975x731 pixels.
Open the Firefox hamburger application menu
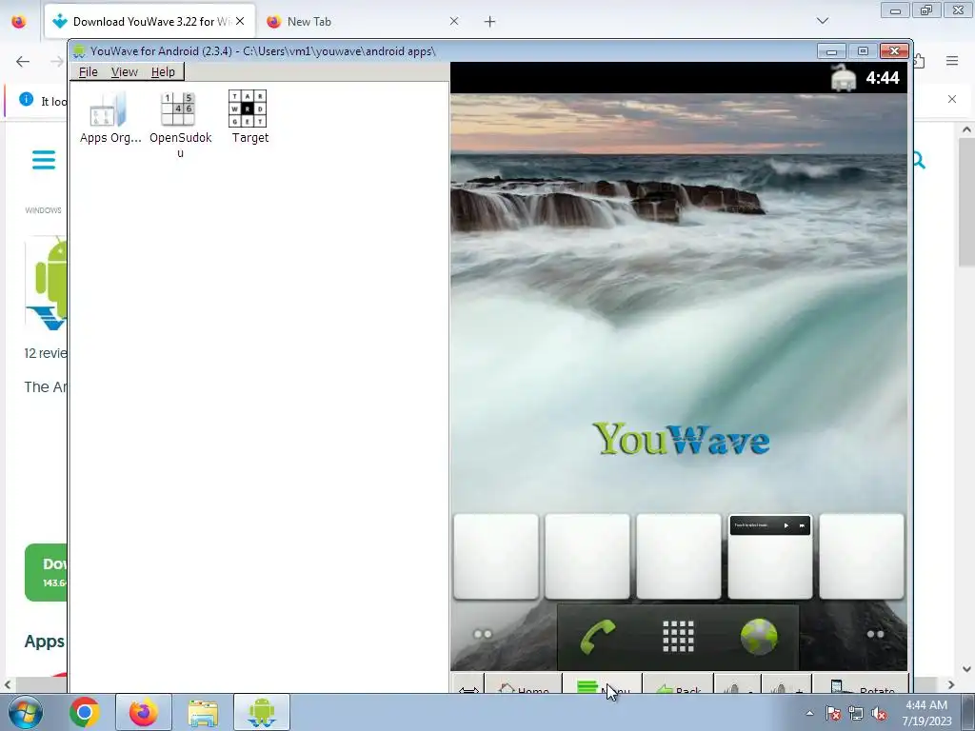point(952,61)
